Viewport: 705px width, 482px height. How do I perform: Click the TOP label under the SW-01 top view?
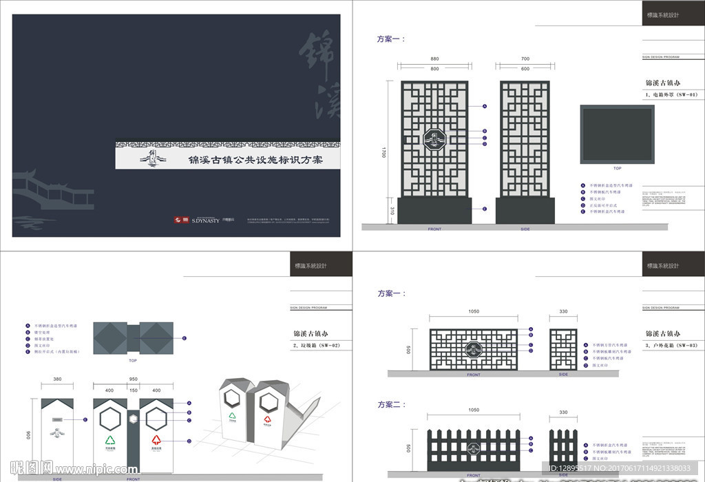[x=618, y=168]
